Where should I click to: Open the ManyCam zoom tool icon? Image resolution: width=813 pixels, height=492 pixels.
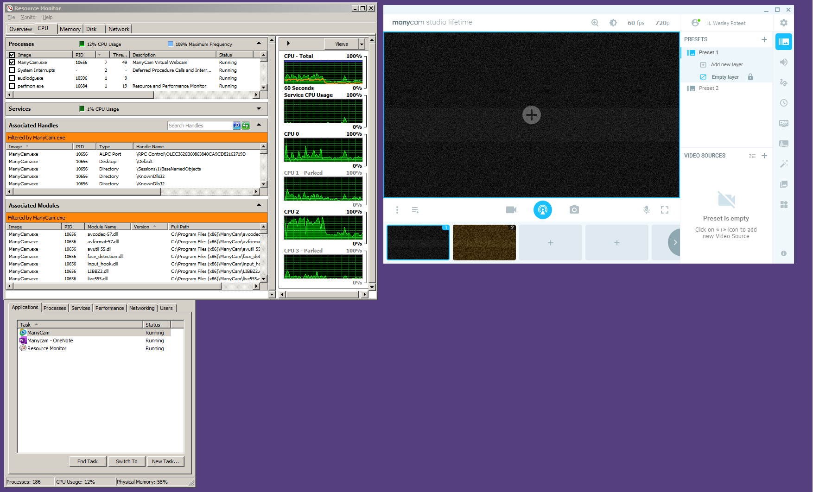tap(595, 23)
